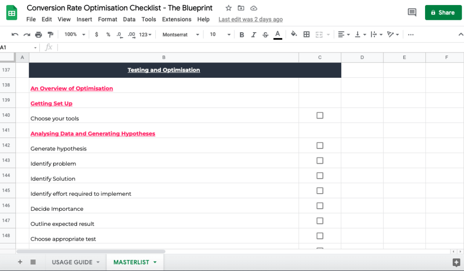Click the Print icon
Image resolution: width=464 pixels, height=271 pixels.
pyautogui.click(x=39, y=34)
